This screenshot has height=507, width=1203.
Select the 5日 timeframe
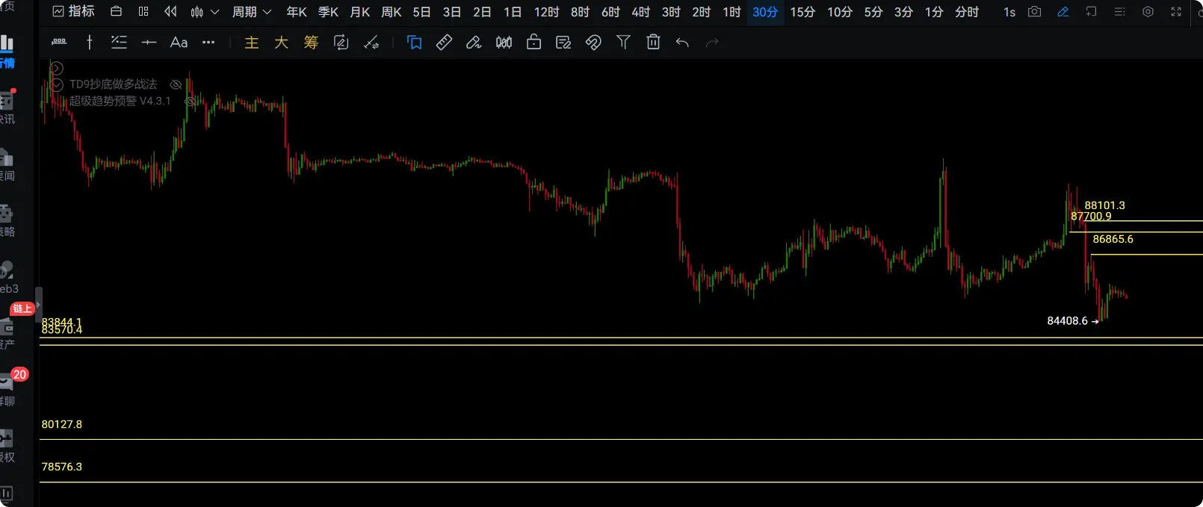tap(422, 12)
